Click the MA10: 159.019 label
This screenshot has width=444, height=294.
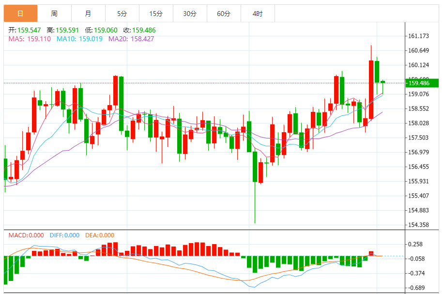(x=79, y=39)
